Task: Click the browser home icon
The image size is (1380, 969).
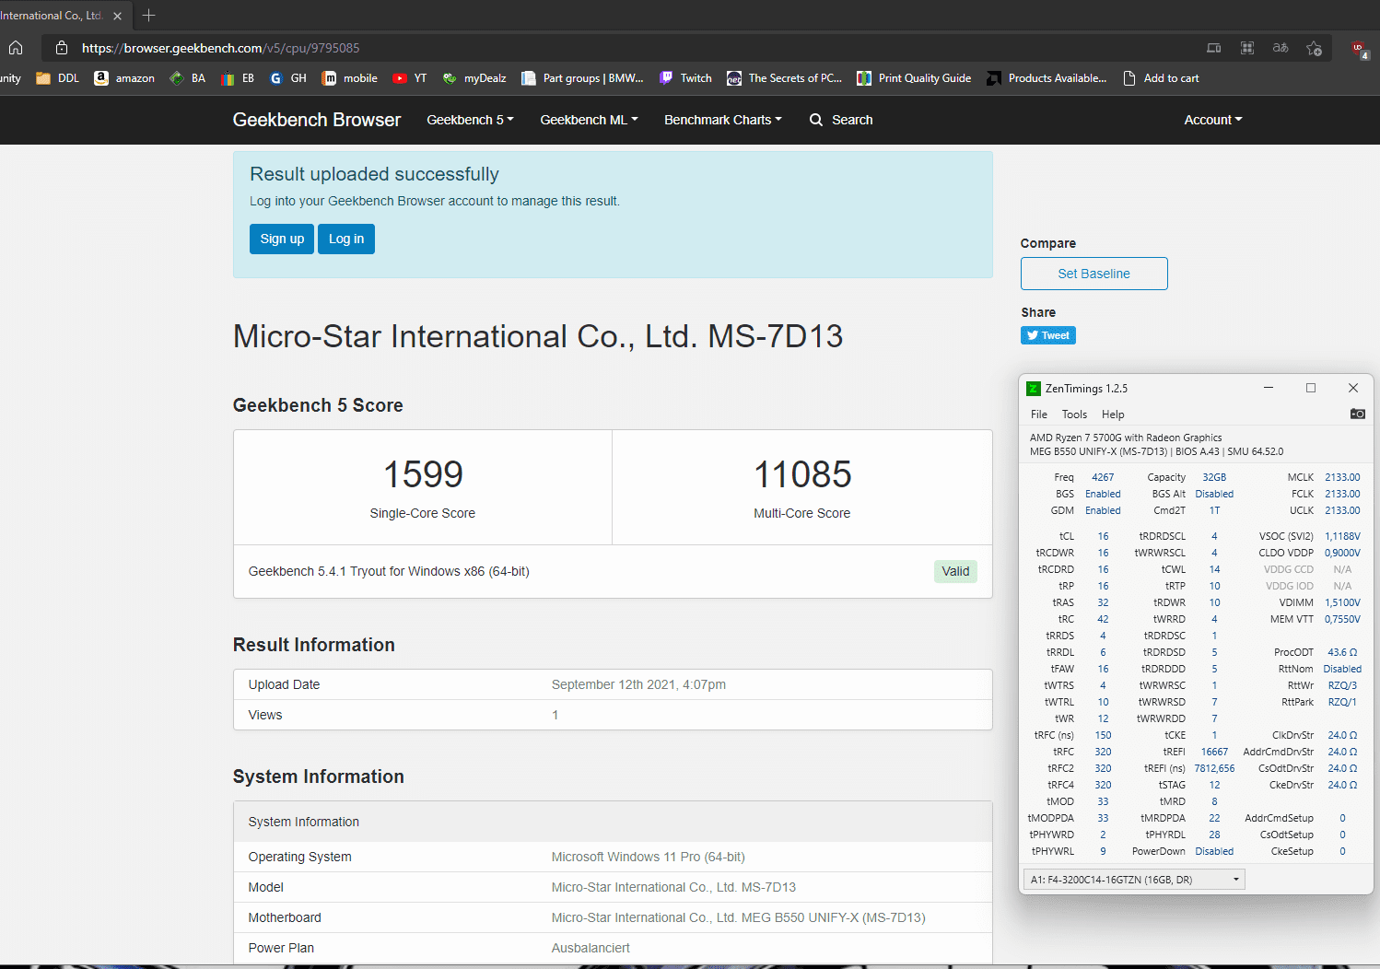Action: [16, 48]
